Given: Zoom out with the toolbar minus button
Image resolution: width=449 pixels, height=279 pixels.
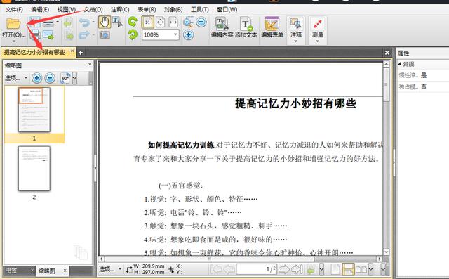Looking at the screenshot, I should (201, 22).
